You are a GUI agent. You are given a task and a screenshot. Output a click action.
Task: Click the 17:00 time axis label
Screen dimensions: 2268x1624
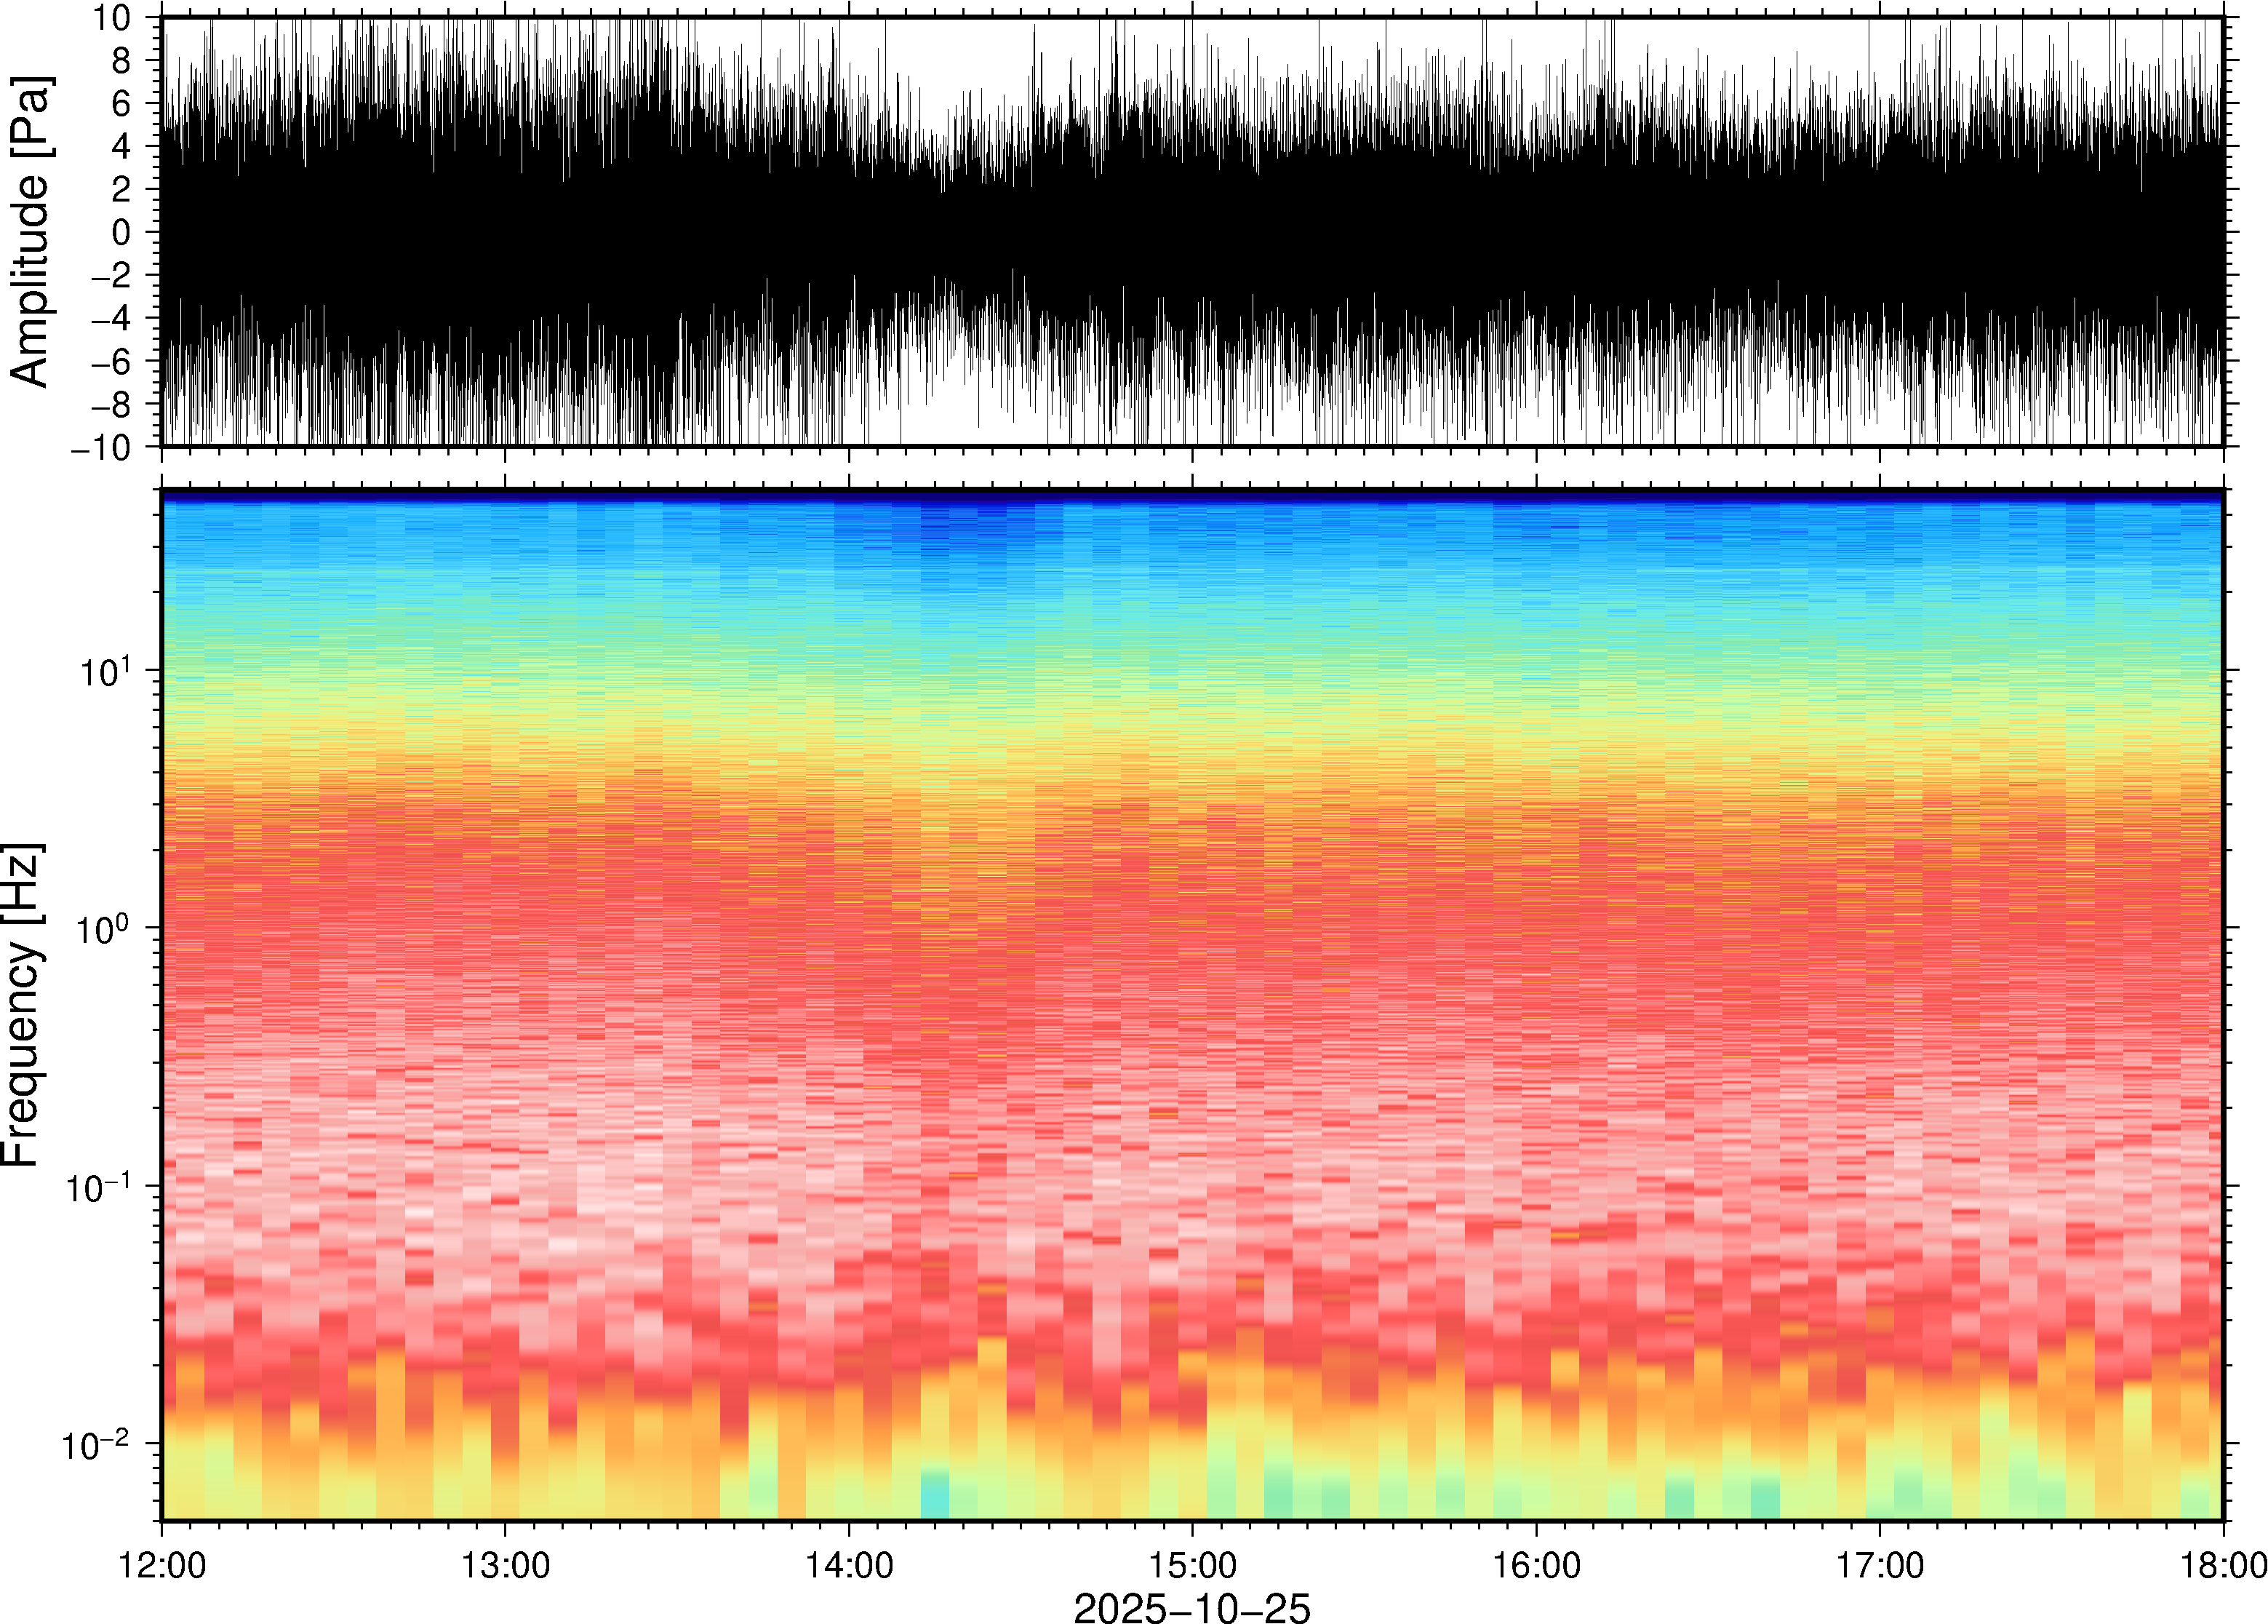coord(1879,1565)
